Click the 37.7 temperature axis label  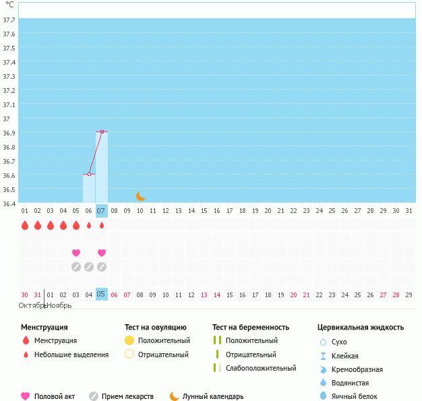[9, 20]
